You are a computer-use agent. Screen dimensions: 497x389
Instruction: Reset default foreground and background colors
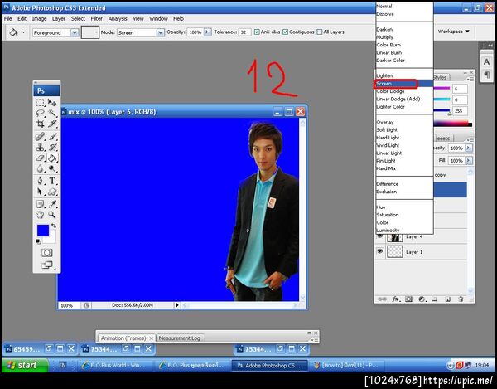tap(38, 241)
